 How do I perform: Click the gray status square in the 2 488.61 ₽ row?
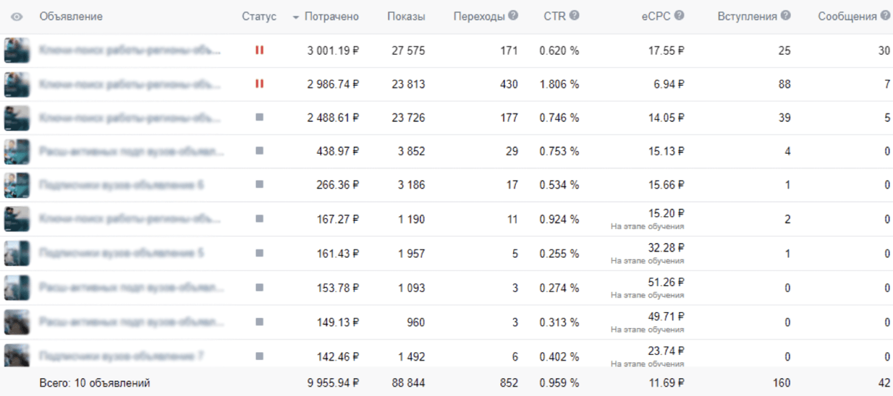click(259, 117)
